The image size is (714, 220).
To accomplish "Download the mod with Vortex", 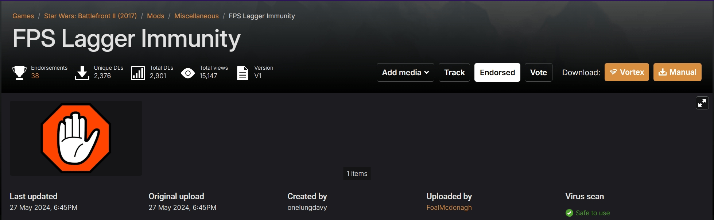I will (626, 72).
